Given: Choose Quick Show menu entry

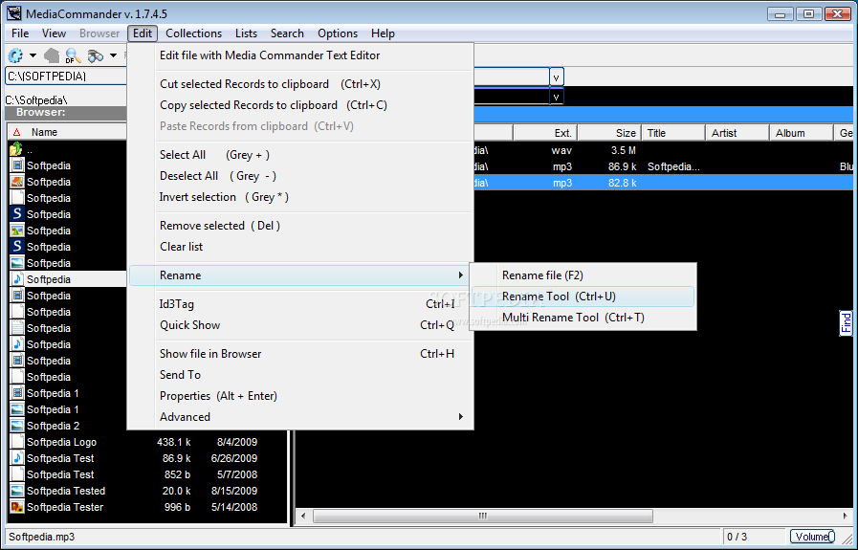Looking at the screenshot, I should (x=301, y=325).
